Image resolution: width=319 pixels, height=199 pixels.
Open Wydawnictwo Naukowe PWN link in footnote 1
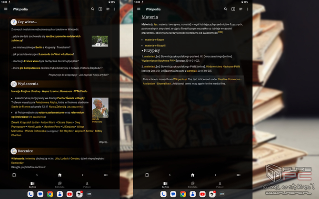(x=158, y=61)
